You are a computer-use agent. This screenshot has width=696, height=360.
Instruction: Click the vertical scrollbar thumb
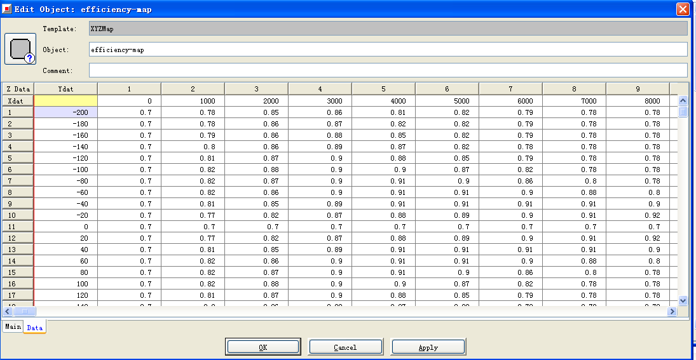pyautogui.click(x=683, y=111)
